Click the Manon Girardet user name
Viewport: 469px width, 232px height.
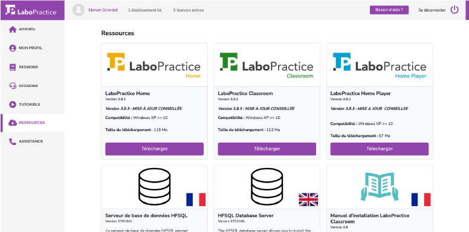click(x=103, y=10)
